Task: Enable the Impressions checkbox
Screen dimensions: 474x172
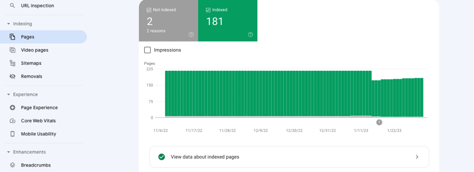Action: pos(148,50)
